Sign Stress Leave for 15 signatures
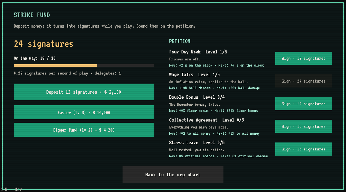Viewport: 346px width, 192px height. 304,149
